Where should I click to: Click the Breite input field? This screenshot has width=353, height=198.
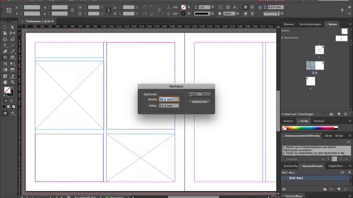(x=169, y=99)
